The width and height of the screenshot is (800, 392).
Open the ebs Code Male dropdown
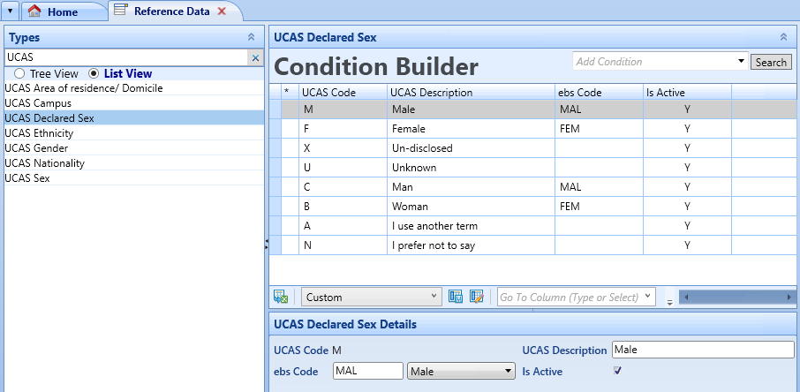[x=461, y=371]
